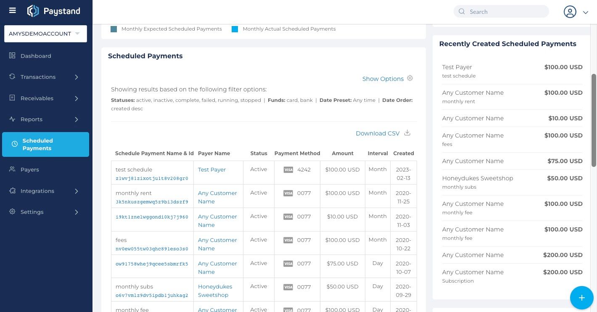Click the gear icon beside Show Options
The height and width of the screenshot is (312, 597).
[410, 78]
